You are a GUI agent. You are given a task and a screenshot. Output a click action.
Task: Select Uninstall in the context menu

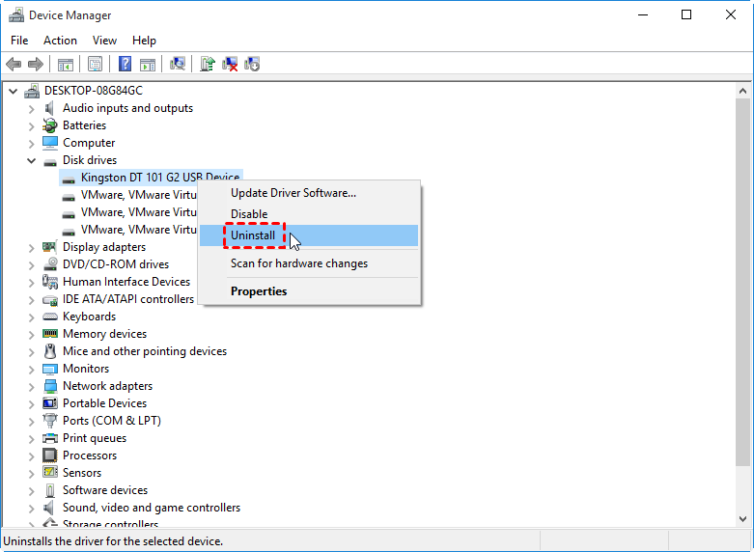click(x=309, y=235)
